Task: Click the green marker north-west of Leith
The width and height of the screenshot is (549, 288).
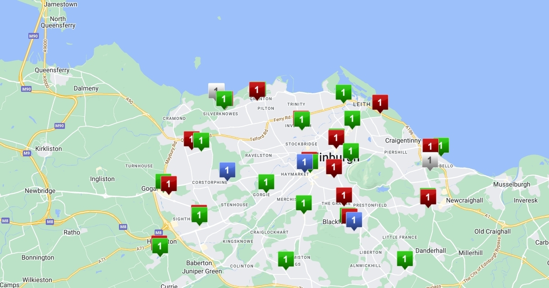Action: pyautogui.click(x=343, y=92)
